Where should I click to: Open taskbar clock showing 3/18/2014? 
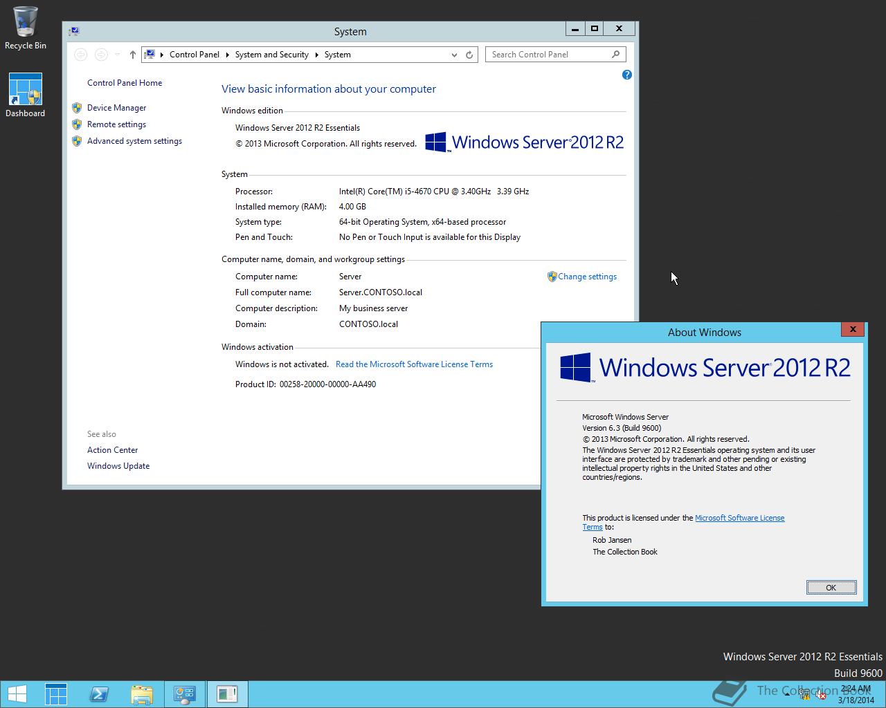856,694
